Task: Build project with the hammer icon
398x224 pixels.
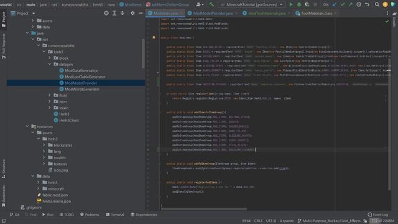Action: tap(211, 4)
